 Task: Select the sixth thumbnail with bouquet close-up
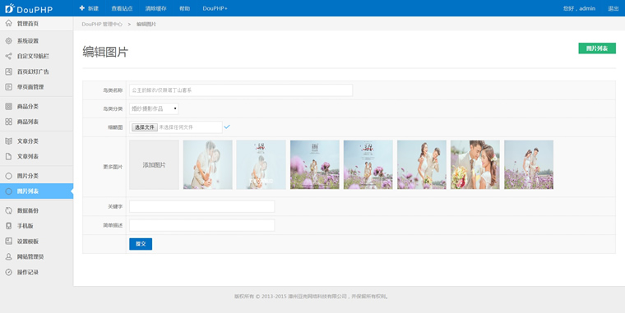[x=475, y=164]
